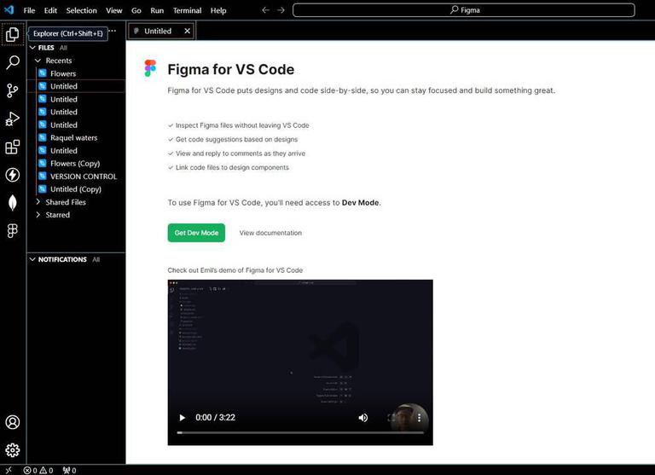The width and height of the screenshot is (655, 475).
Task: Go forward with the right arrow
Action: point(281,10)
